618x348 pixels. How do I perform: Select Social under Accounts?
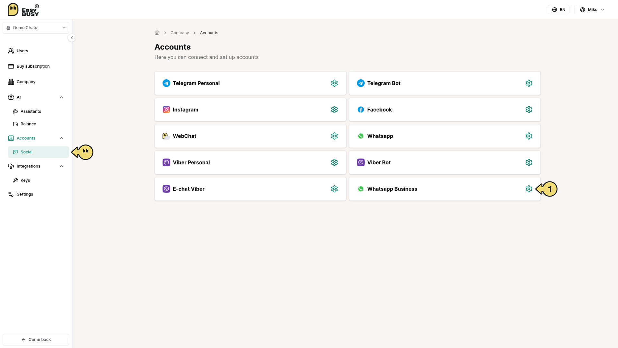coord(38,152)
